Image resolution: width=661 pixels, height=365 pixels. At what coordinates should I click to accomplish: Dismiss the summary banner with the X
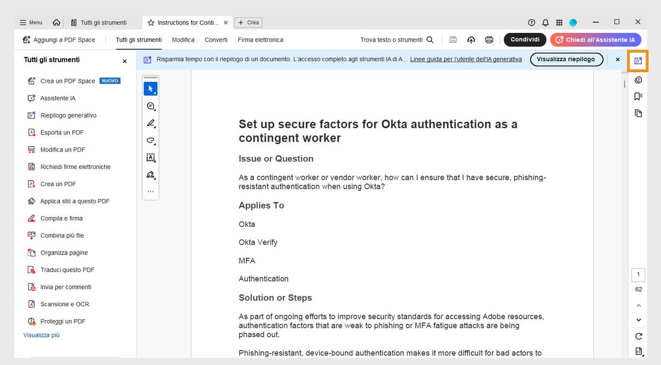pos(617,59)
